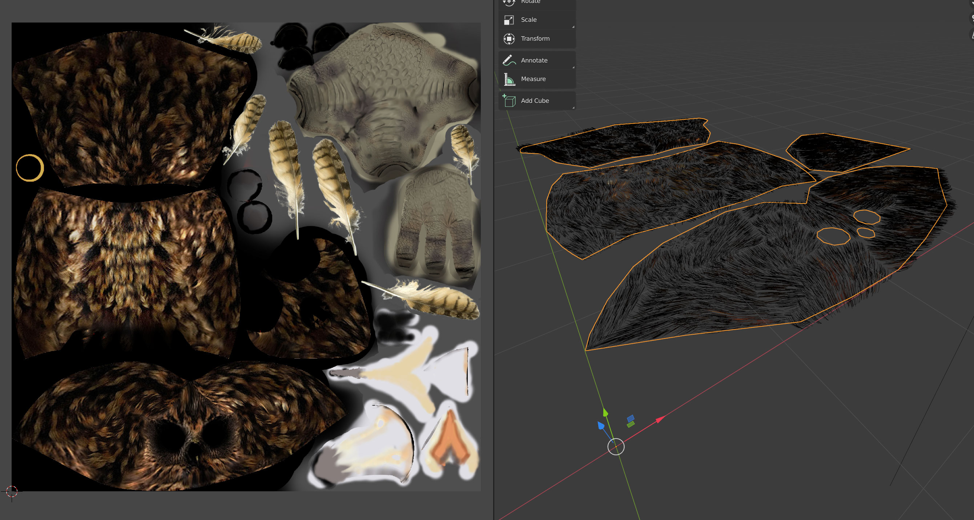The image size is (974, 520).
Task: Select the Transform tool
Action: point(535,38)
